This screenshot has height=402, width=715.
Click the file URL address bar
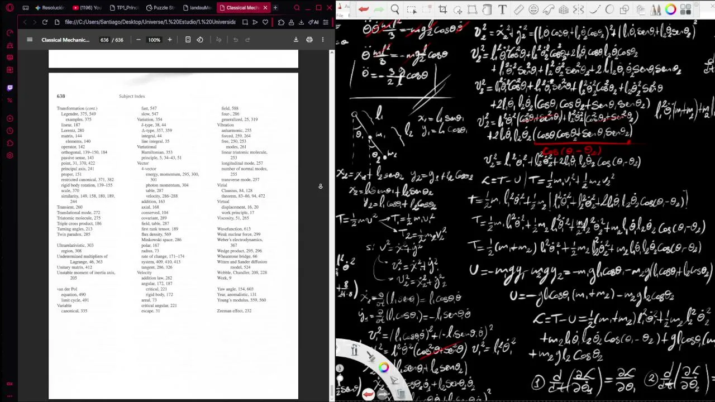[150, 22]
